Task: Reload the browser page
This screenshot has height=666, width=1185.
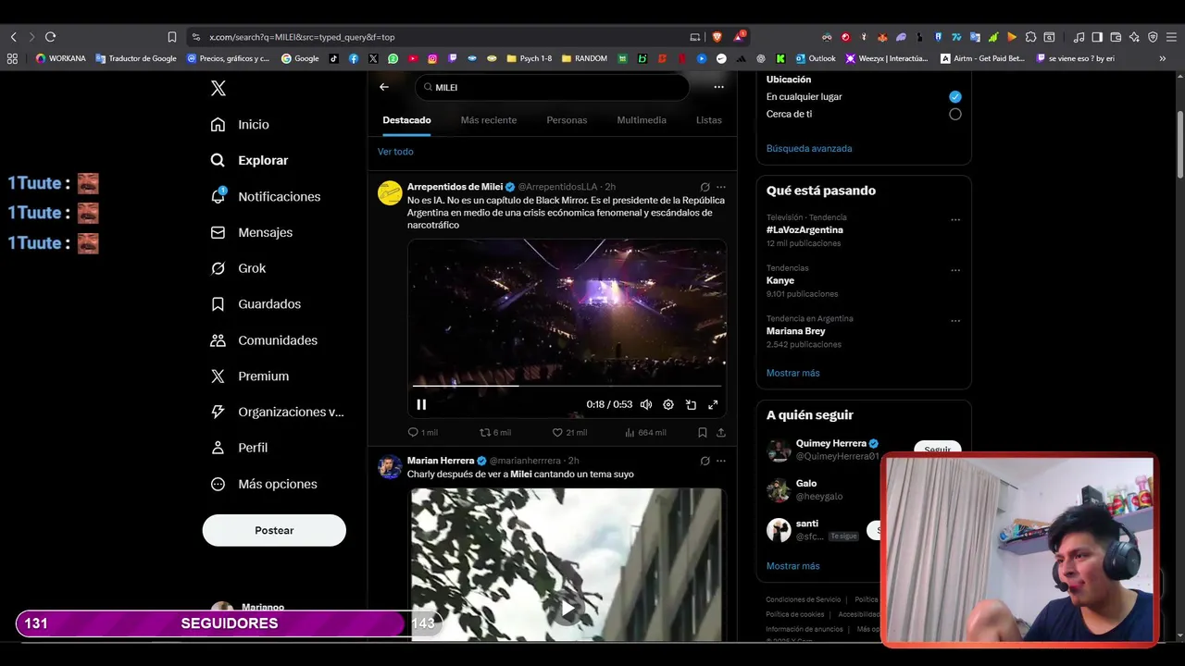Action: pos(50,37)
